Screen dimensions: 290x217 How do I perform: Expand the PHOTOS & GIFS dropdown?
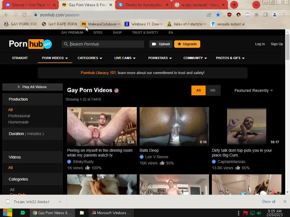(x=230, y=58)
